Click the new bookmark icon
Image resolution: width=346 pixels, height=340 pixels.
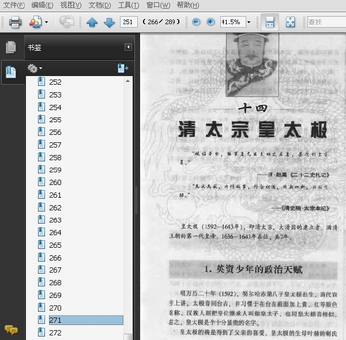123,68
